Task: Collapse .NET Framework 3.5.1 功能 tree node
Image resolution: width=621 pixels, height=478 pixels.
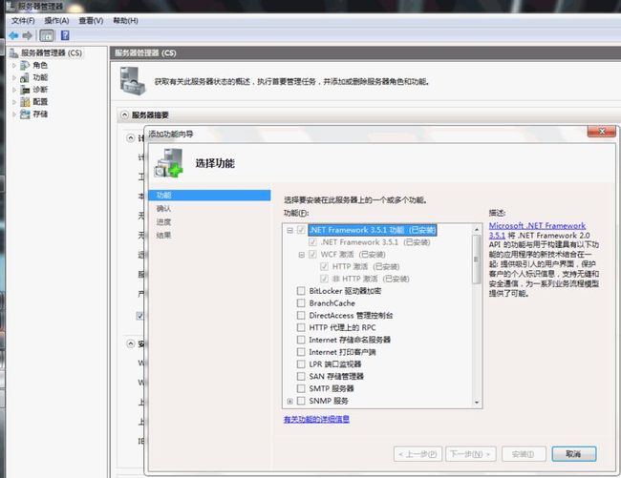Action: point(289,230)
